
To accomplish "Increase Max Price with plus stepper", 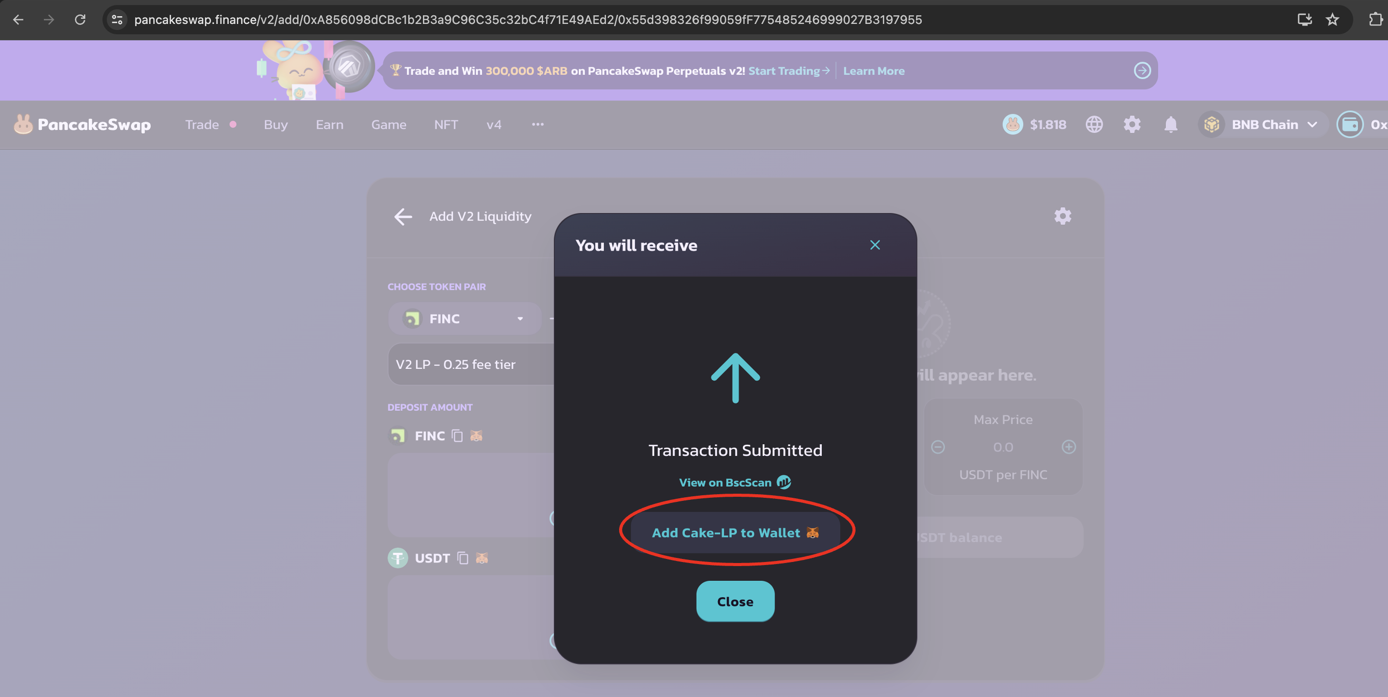I will tap(1069, 446).
